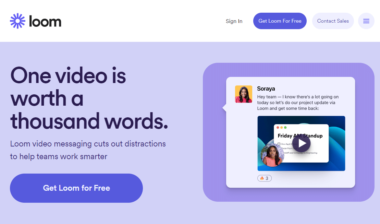Click the reaction counter pill showing 3
Screen dimensions: 380x224
[x=264, y=178]
